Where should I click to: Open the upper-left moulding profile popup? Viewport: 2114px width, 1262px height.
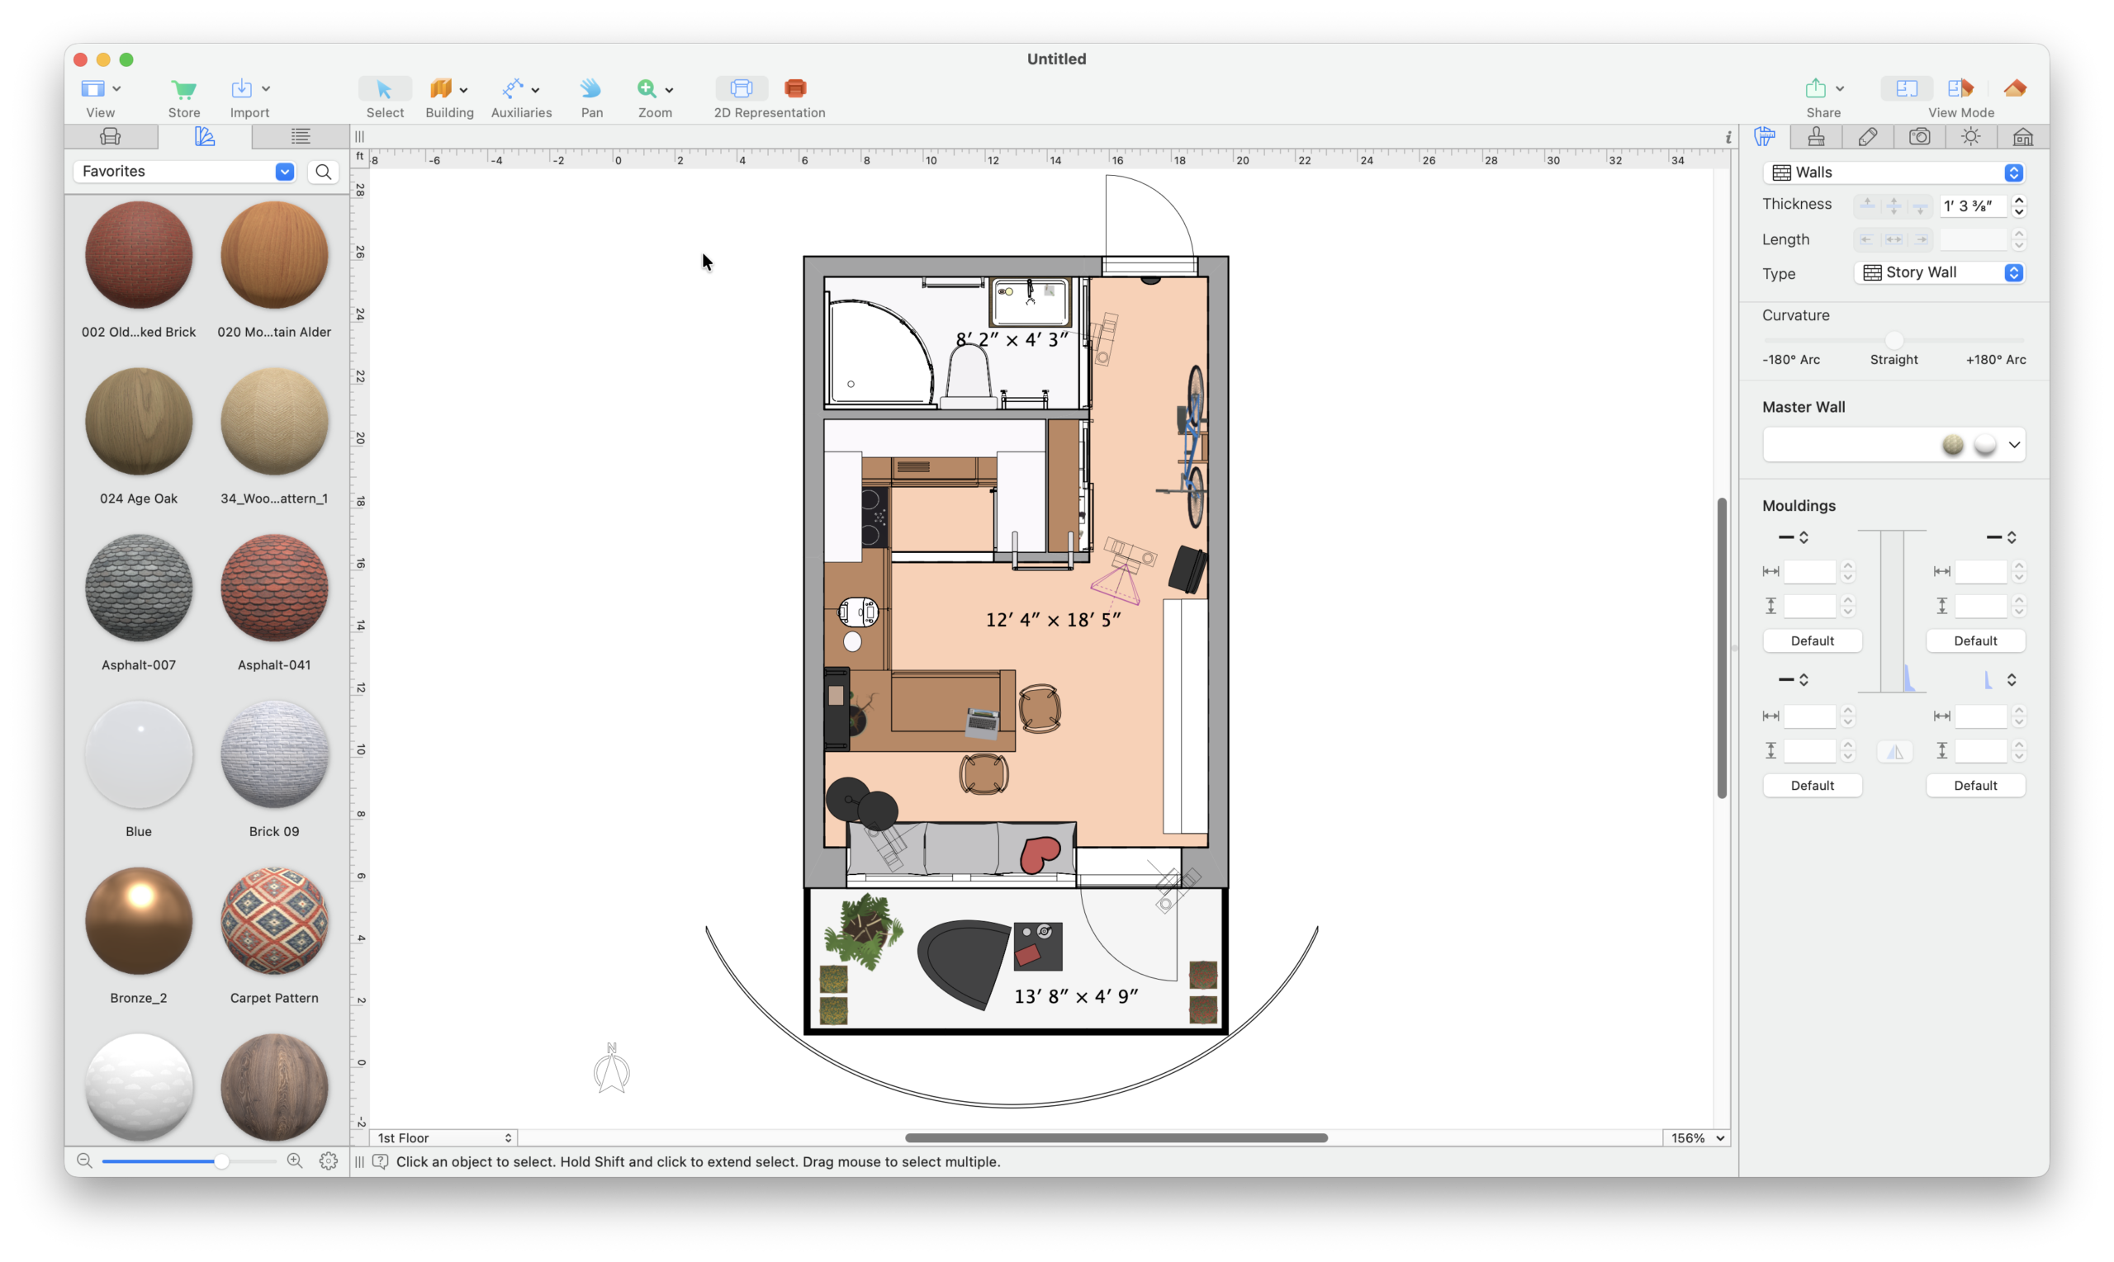(1794, 537)
